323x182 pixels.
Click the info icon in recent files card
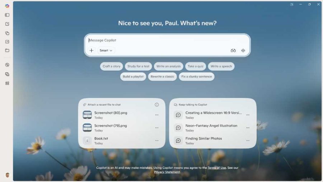click(157, 105)
